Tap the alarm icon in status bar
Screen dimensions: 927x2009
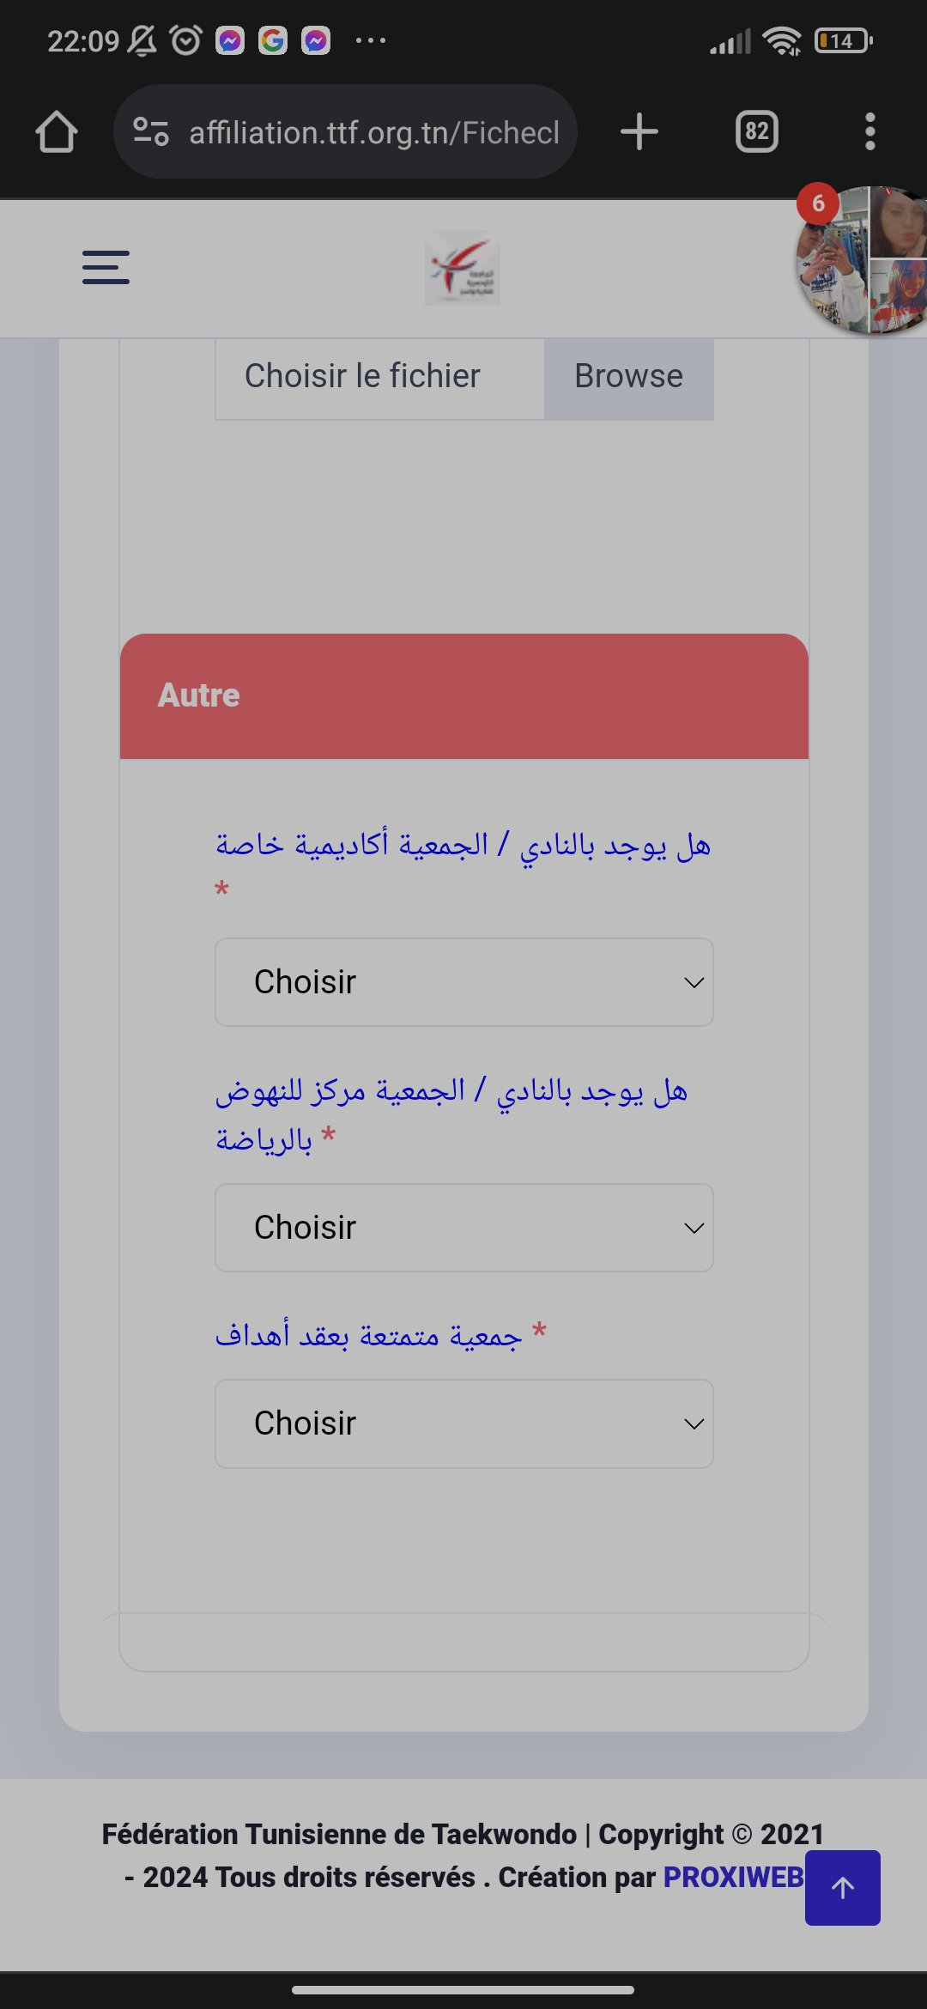click(x=185, y=40)
